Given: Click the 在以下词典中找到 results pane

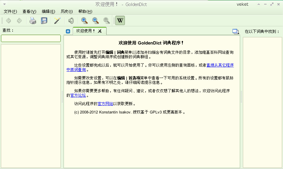Looking at the screenshot, I should click(x=262, y=102).
